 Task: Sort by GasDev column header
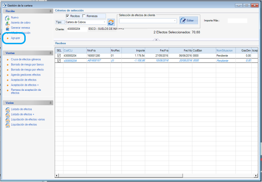point(243,50)
